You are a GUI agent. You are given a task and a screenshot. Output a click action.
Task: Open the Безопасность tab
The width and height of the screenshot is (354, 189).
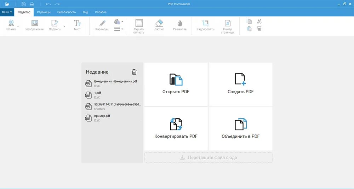pyautogui.click(x=67, y=12)
